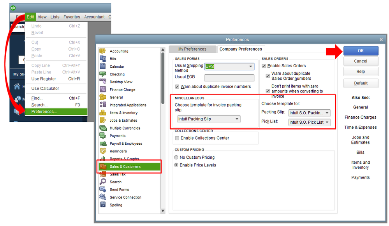
Task: Toggle Warn about duplicate invoice numbers
Action: pyautogui.click(x=177, y=86)
